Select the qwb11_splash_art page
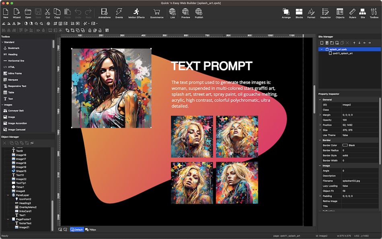This screenshot has width=382, height=239. pos(341,54)
